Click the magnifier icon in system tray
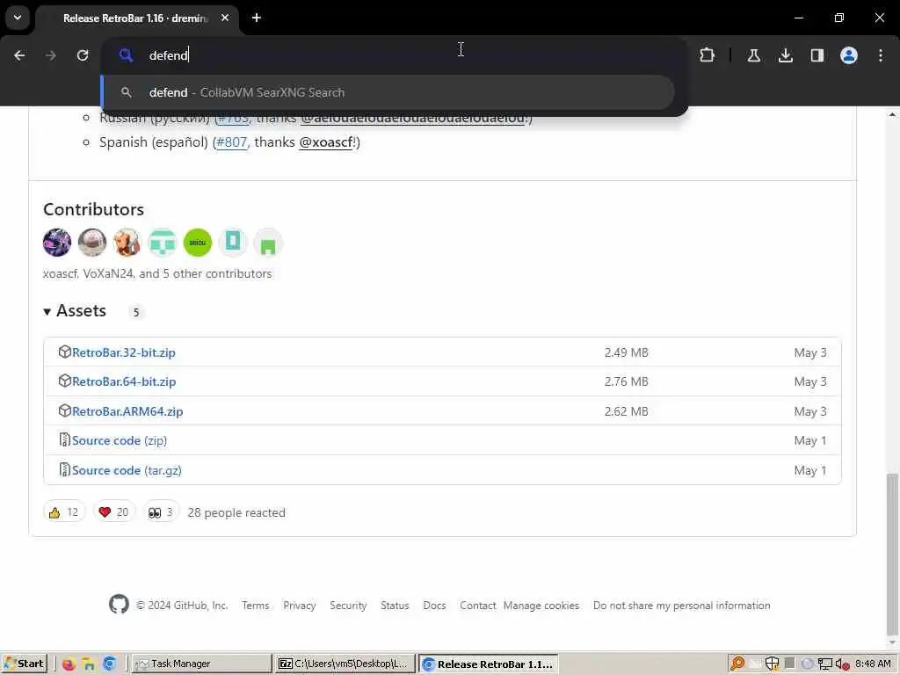900x675 pixels. [x=737, y=664]
